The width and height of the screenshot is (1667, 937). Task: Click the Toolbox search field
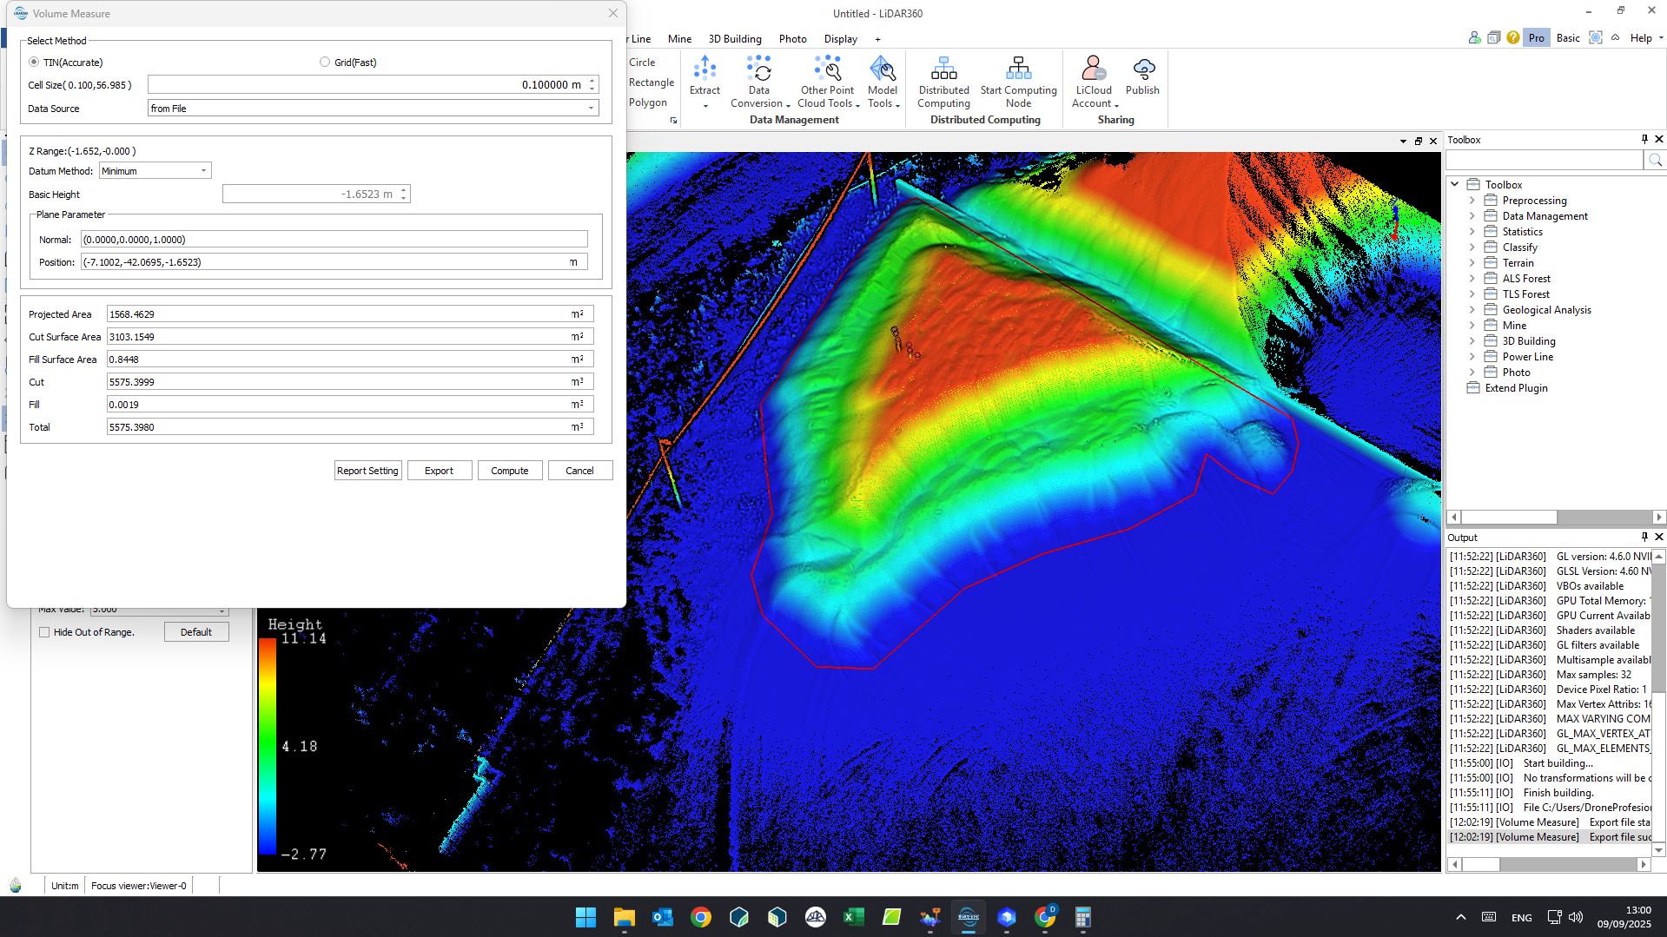pyautogui.click(x=1545, y=160)
